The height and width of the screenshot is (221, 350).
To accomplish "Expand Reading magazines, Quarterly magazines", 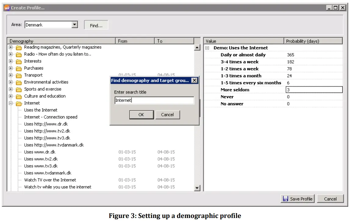I will point(11,47).
